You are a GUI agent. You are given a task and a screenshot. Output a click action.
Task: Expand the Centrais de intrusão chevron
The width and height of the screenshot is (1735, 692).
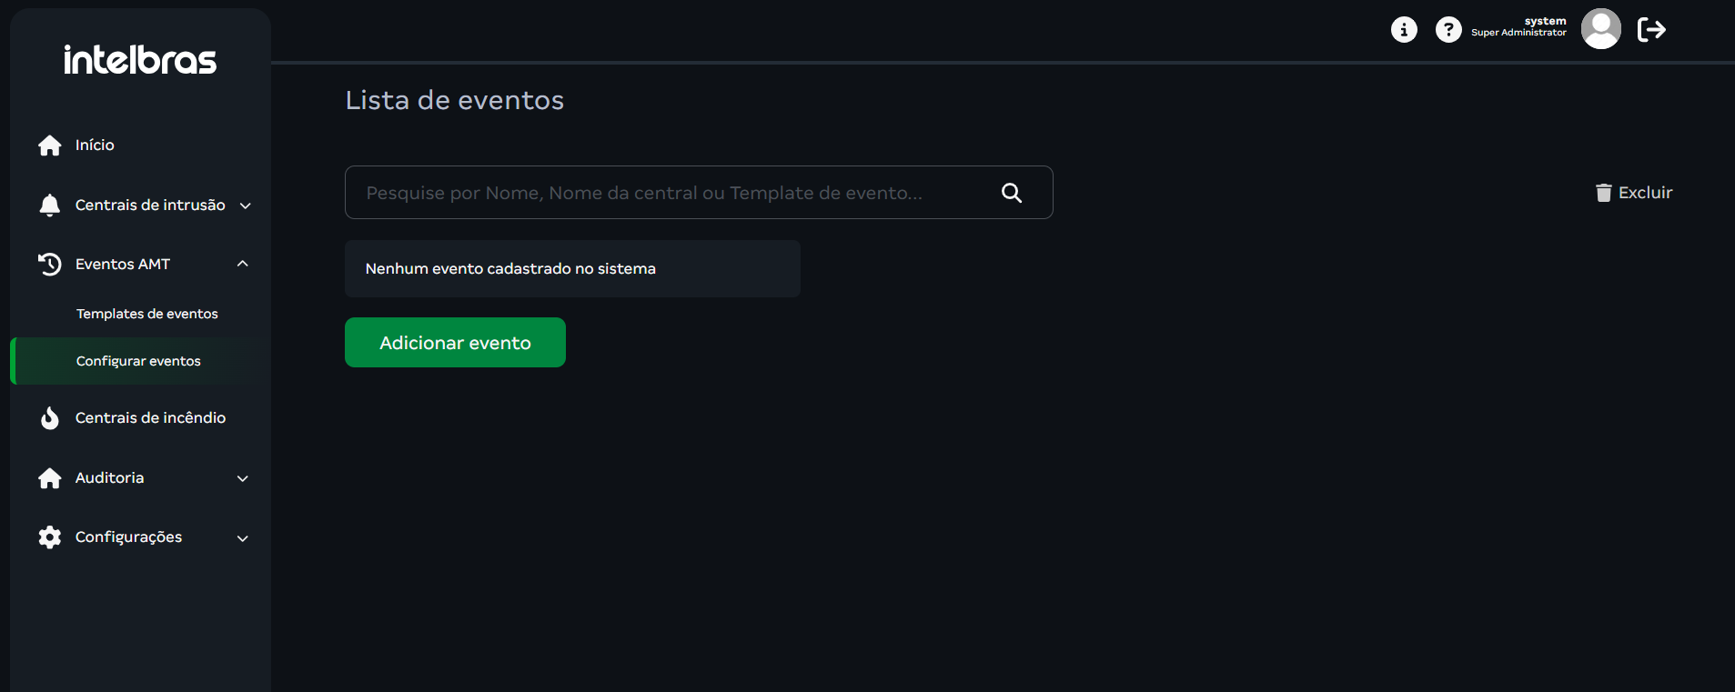pyautogui.click(x=245, y=206)
